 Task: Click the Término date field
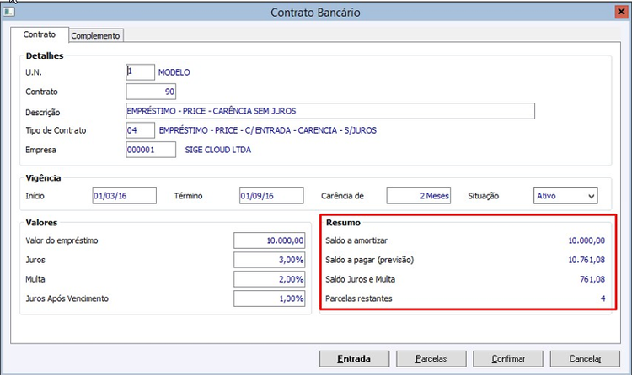click(x=271, y=196)
